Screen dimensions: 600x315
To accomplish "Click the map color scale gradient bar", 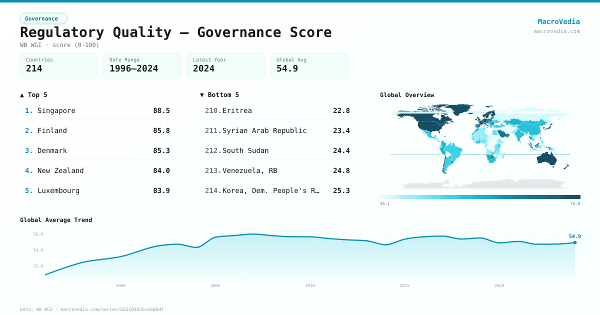I will tap(480, 197).
